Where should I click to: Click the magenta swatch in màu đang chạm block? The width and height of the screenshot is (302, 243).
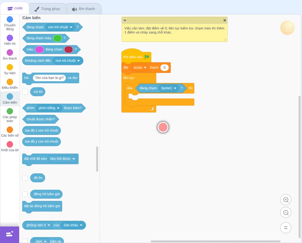tap(39, 49)
